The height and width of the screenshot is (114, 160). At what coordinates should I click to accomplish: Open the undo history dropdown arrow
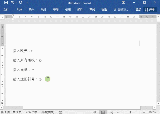tap(16, 2)
